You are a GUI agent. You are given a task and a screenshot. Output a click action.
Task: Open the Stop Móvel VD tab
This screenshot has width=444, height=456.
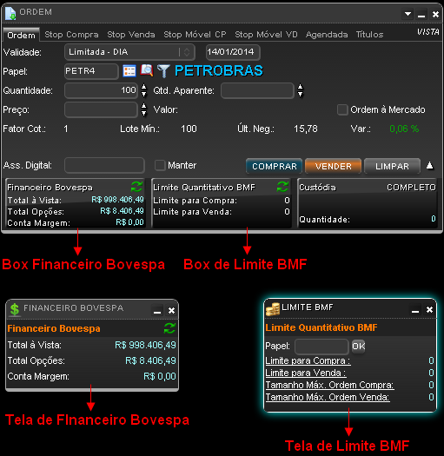(266, 35)
